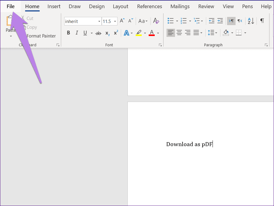The image size is (274, 206).
Task: Open the Review tab
Action: (206, 6)
